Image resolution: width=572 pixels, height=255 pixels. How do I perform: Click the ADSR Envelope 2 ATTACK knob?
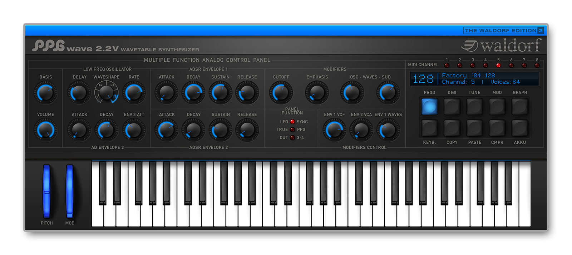pyautogui.click(x=166, y=130)
